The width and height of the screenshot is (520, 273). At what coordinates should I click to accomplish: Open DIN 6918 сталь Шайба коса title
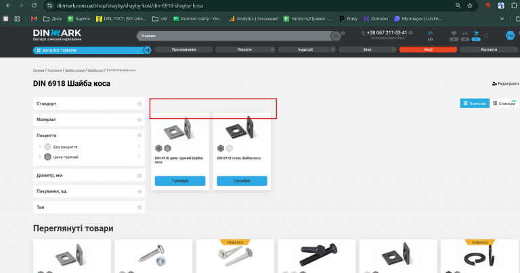tap(239, 158)
